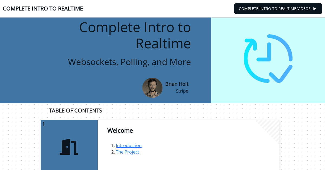
Task: Click the Websockets, Polling, and More subtitle
Action: pyautogui.click(x=129, y=62)
